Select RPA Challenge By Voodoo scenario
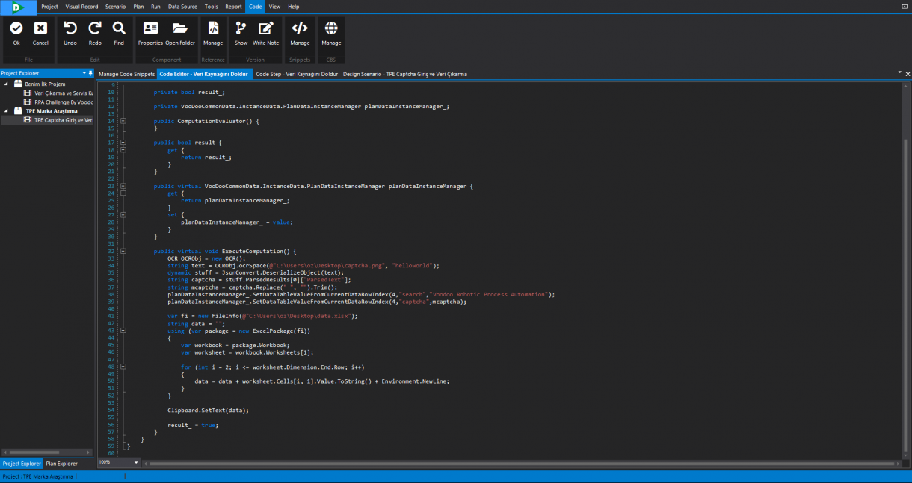 pos(63,102)
